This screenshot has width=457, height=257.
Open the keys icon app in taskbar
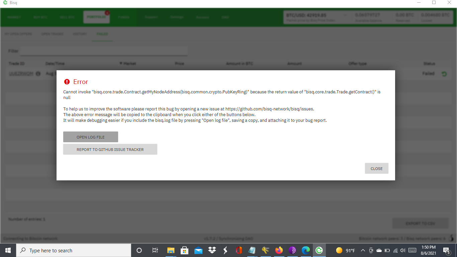pyautogui.click(x=266, y=250)
